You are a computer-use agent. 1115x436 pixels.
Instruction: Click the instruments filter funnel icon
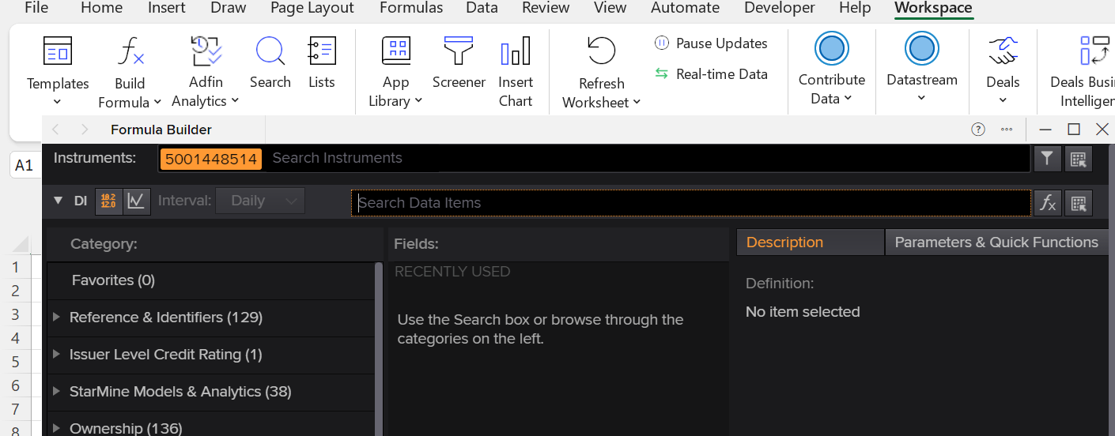(1047, 159)
